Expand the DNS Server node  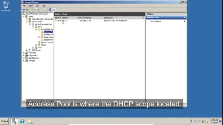click(27, 50)
